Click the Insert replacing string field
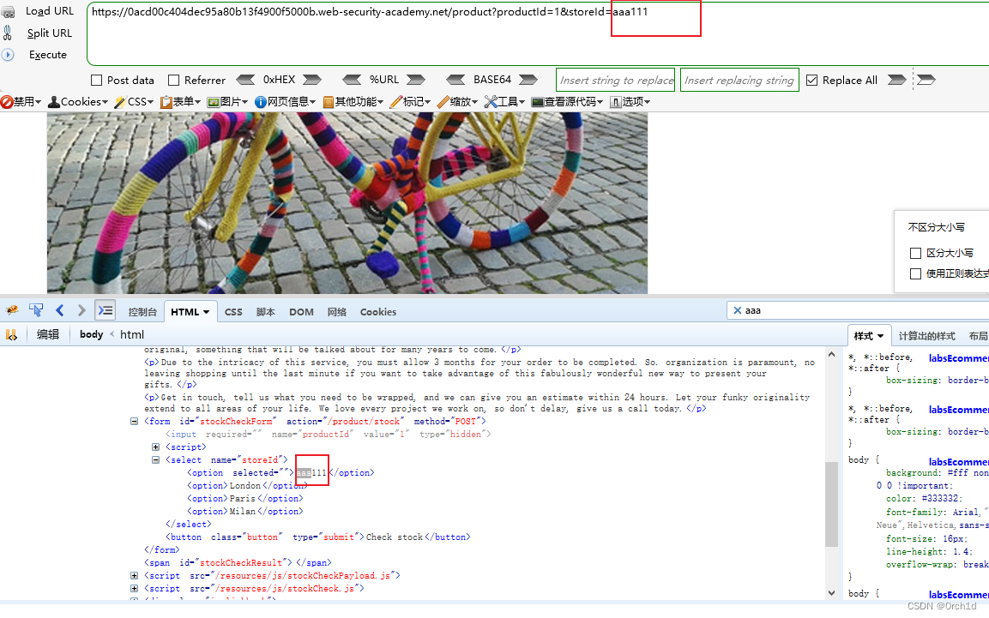 click(740, 80)
